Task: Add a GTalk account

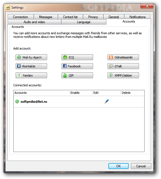Action: 123,66
